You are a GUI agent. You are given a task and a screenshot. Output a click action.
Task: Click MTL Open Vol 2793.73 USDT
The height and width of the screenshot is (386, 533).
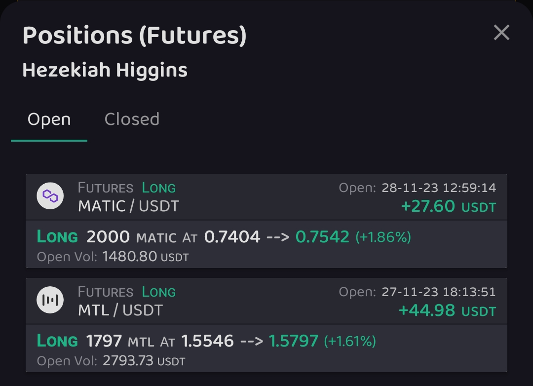[144, 361]
